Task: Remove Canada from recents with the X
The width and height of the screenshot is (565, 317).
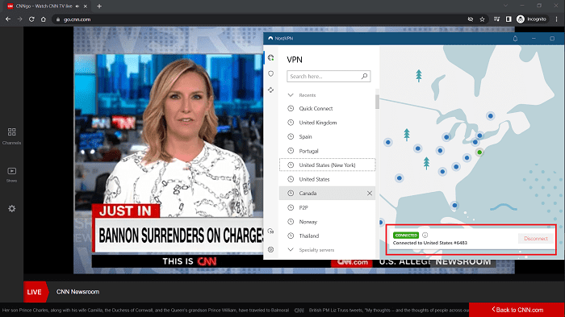Action: [370, 194]
